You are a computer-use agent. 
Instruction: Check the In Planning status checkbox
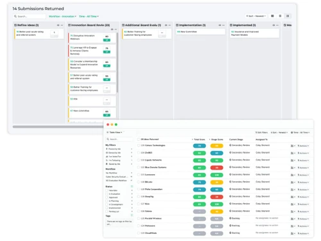point(107,201)
